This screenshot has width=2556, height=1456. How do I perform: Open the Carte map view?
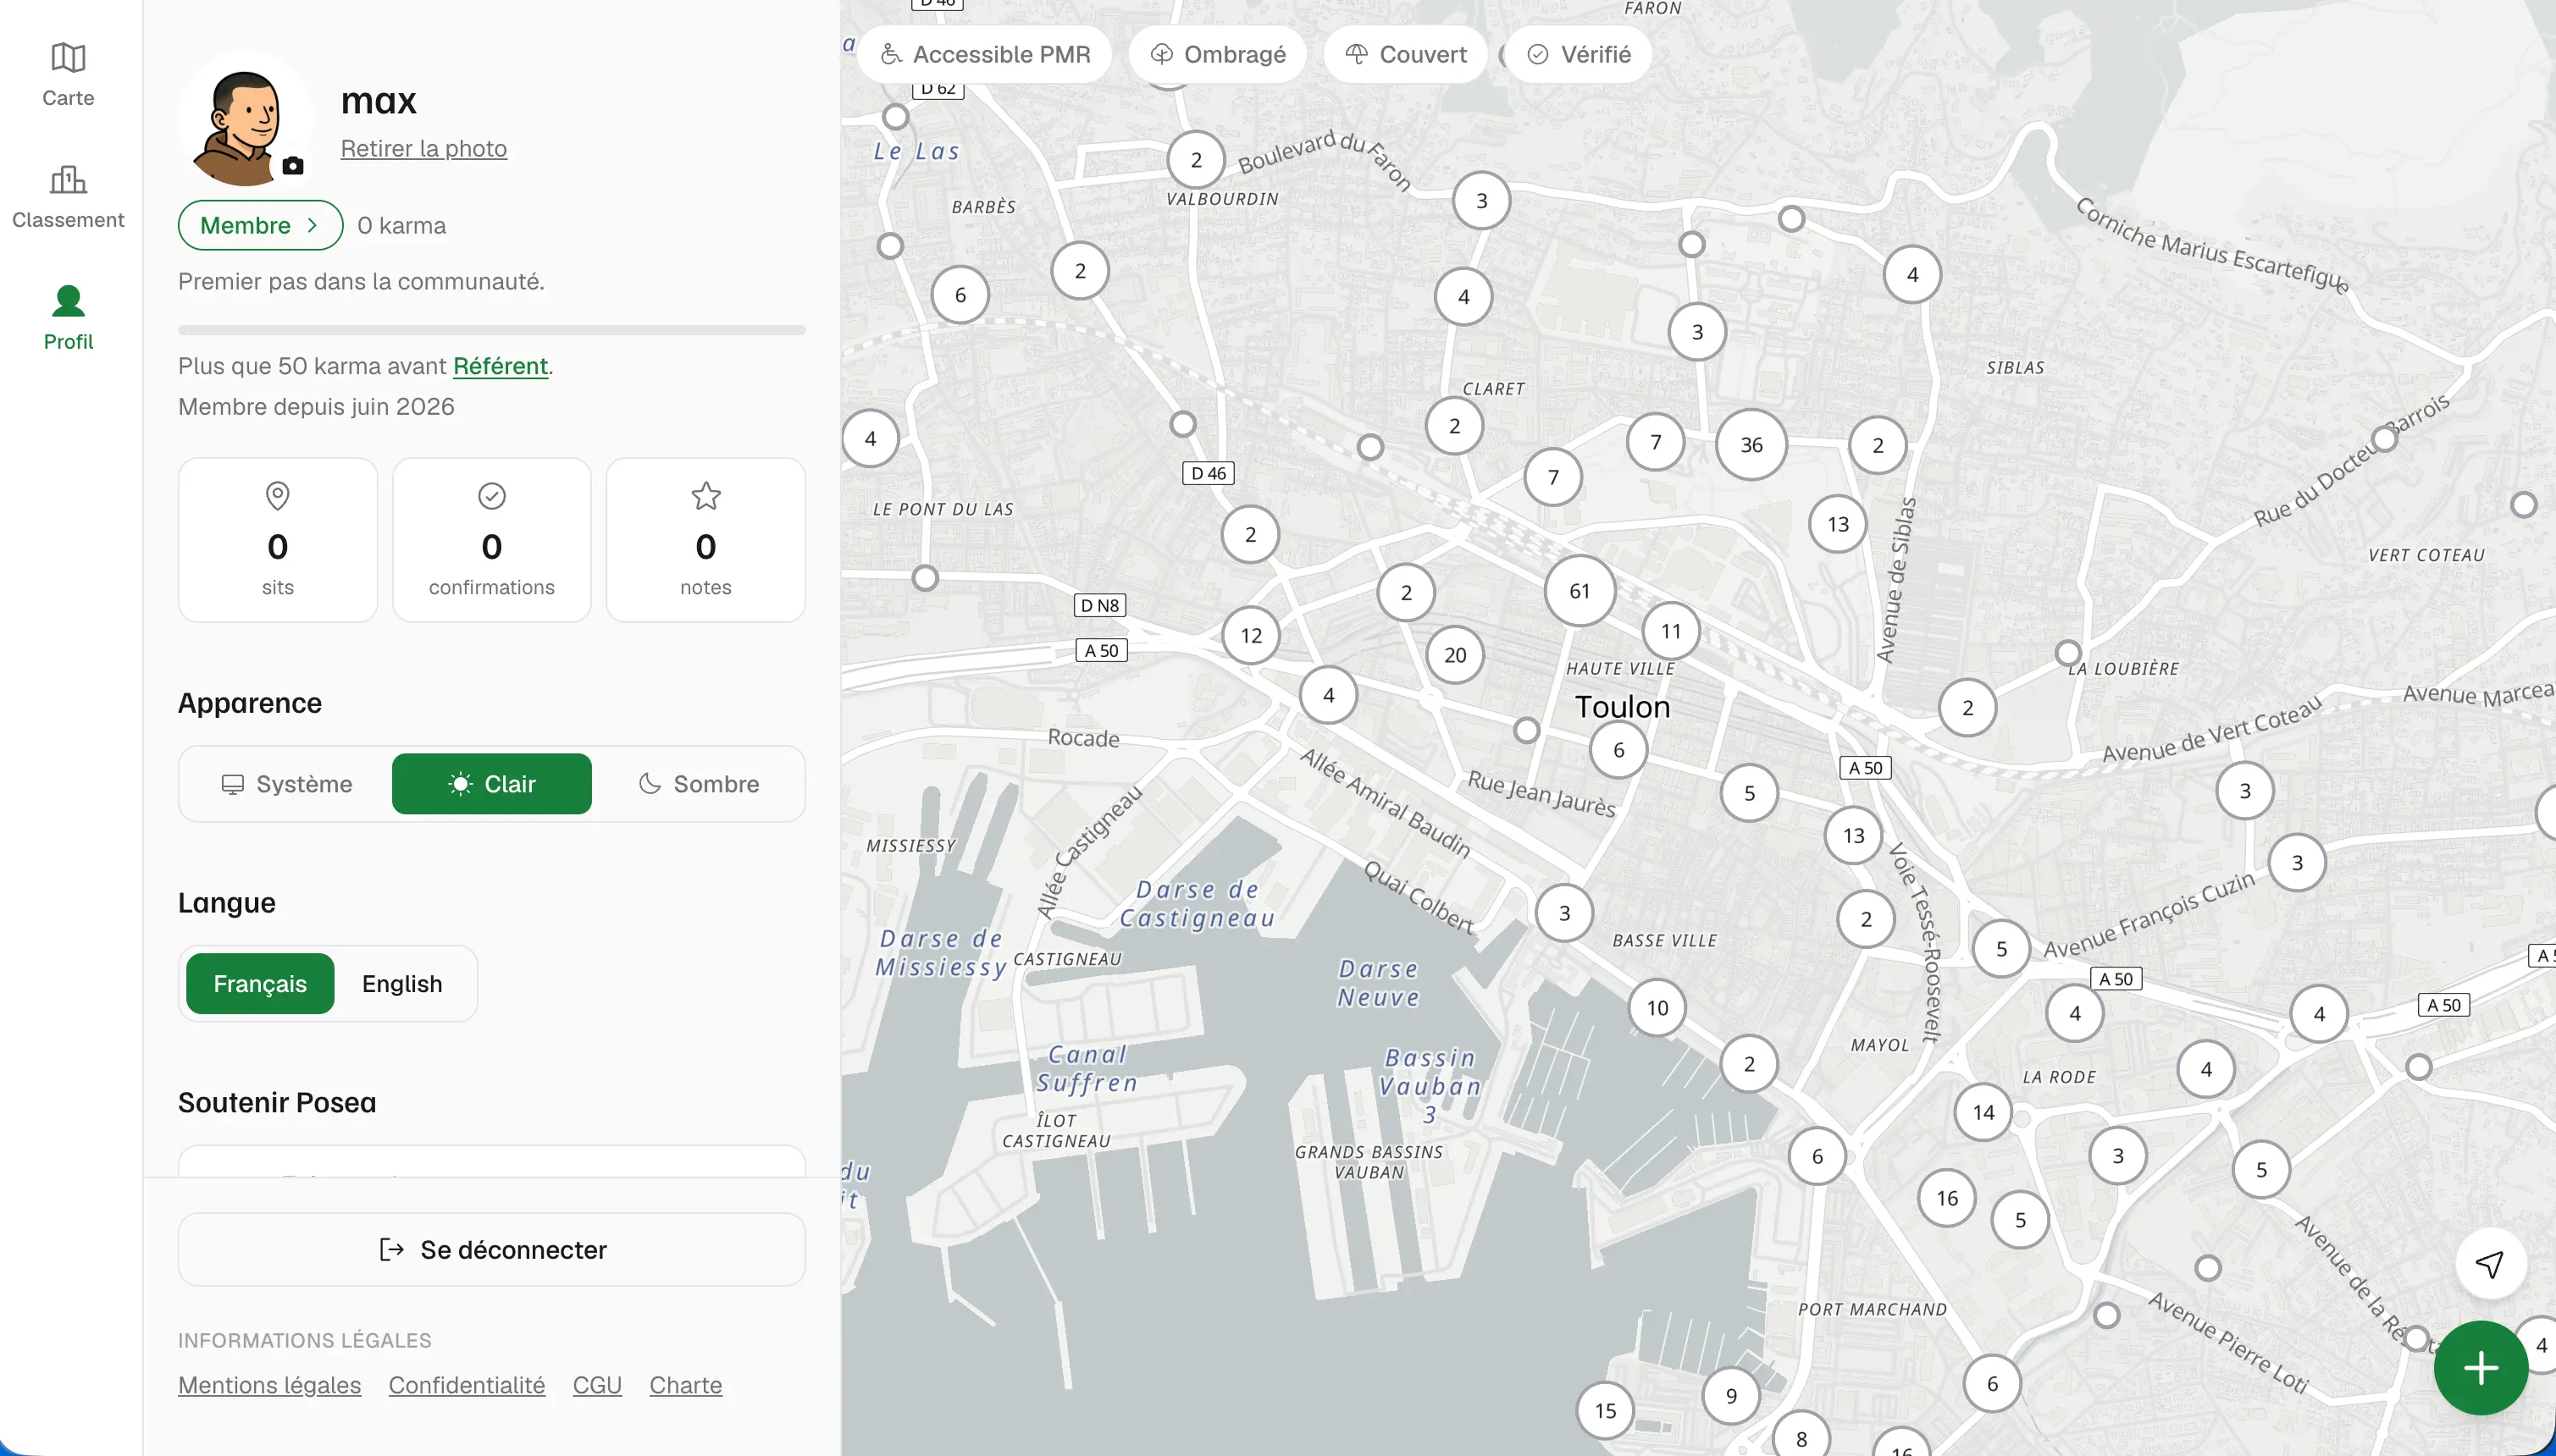(68, 74)
